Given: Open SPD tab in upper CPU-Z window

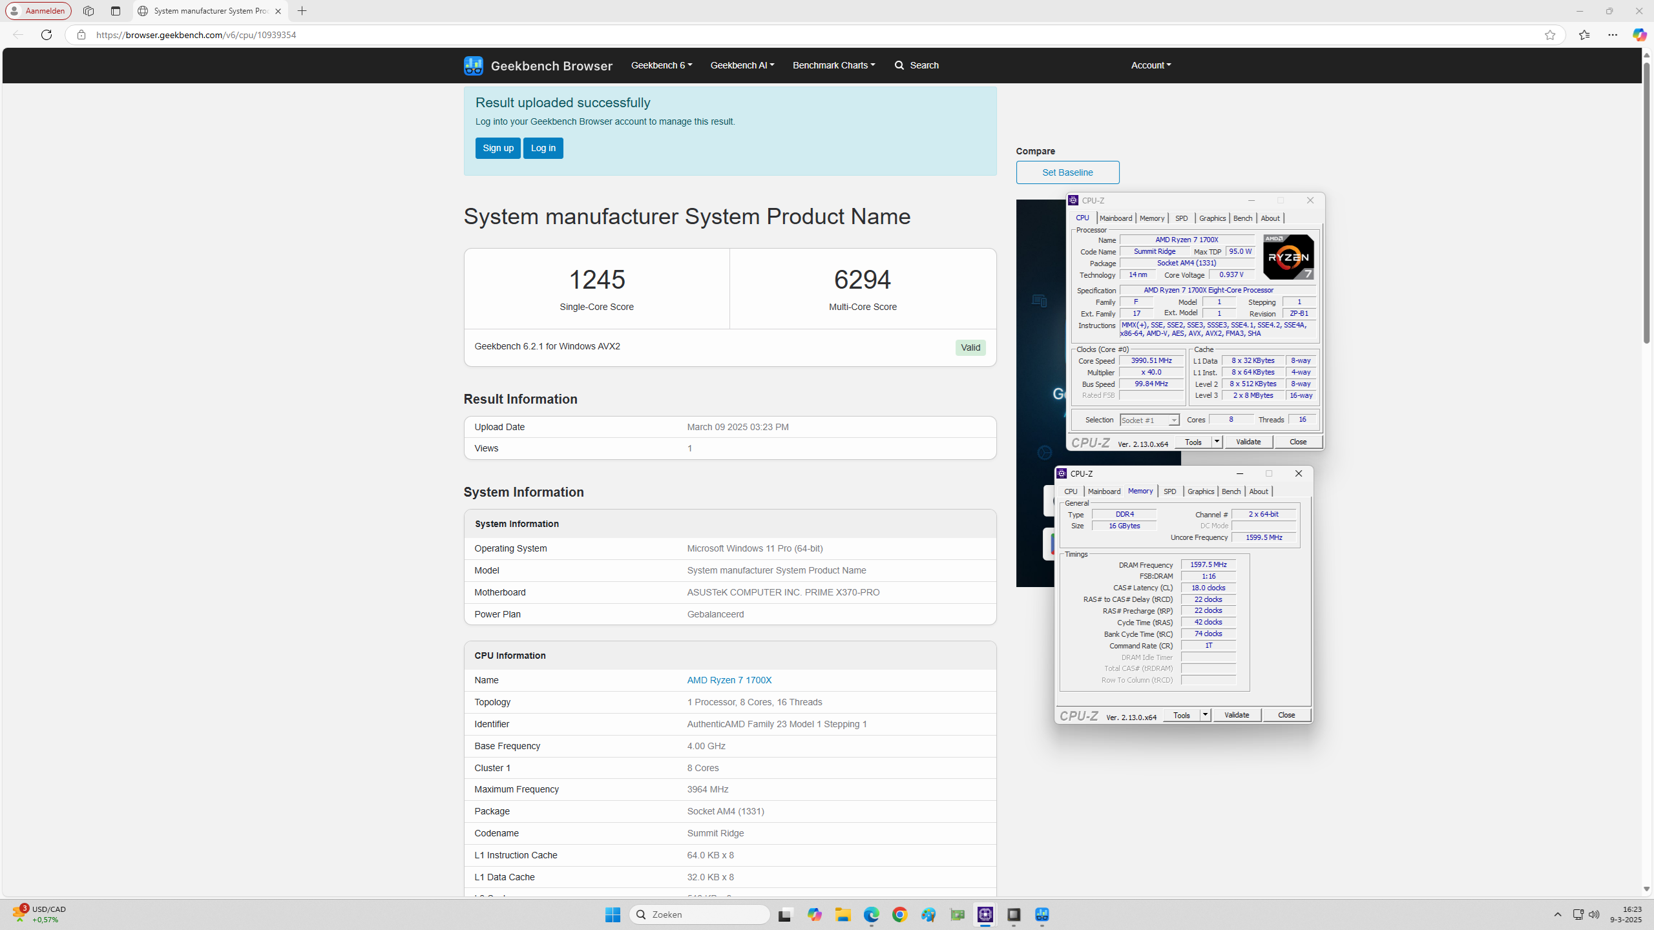Looking at the screenshot, I should [1182, 218].
